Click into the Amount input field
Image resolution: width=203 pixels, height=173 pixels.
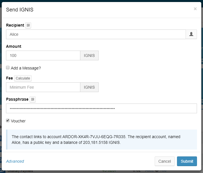pyautogui.click(x=43, y=55)
